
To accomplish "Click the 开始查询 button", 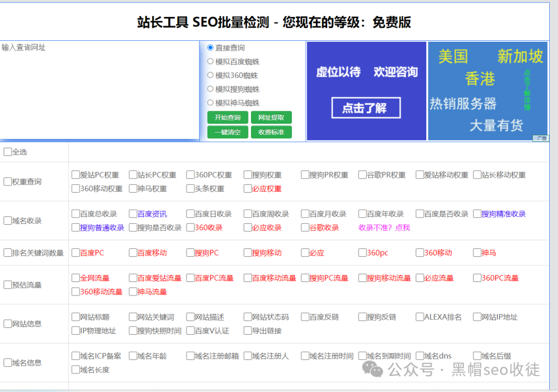I will click(227, 117).
